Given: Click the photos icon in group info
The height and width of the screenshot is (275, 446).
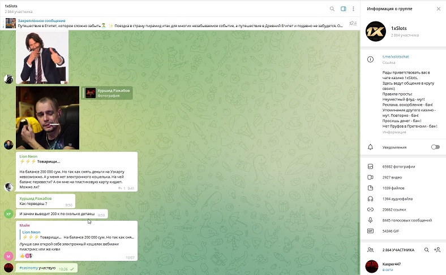Looking at the screenshot, I should pyautogui.click(x=370, y=167).
